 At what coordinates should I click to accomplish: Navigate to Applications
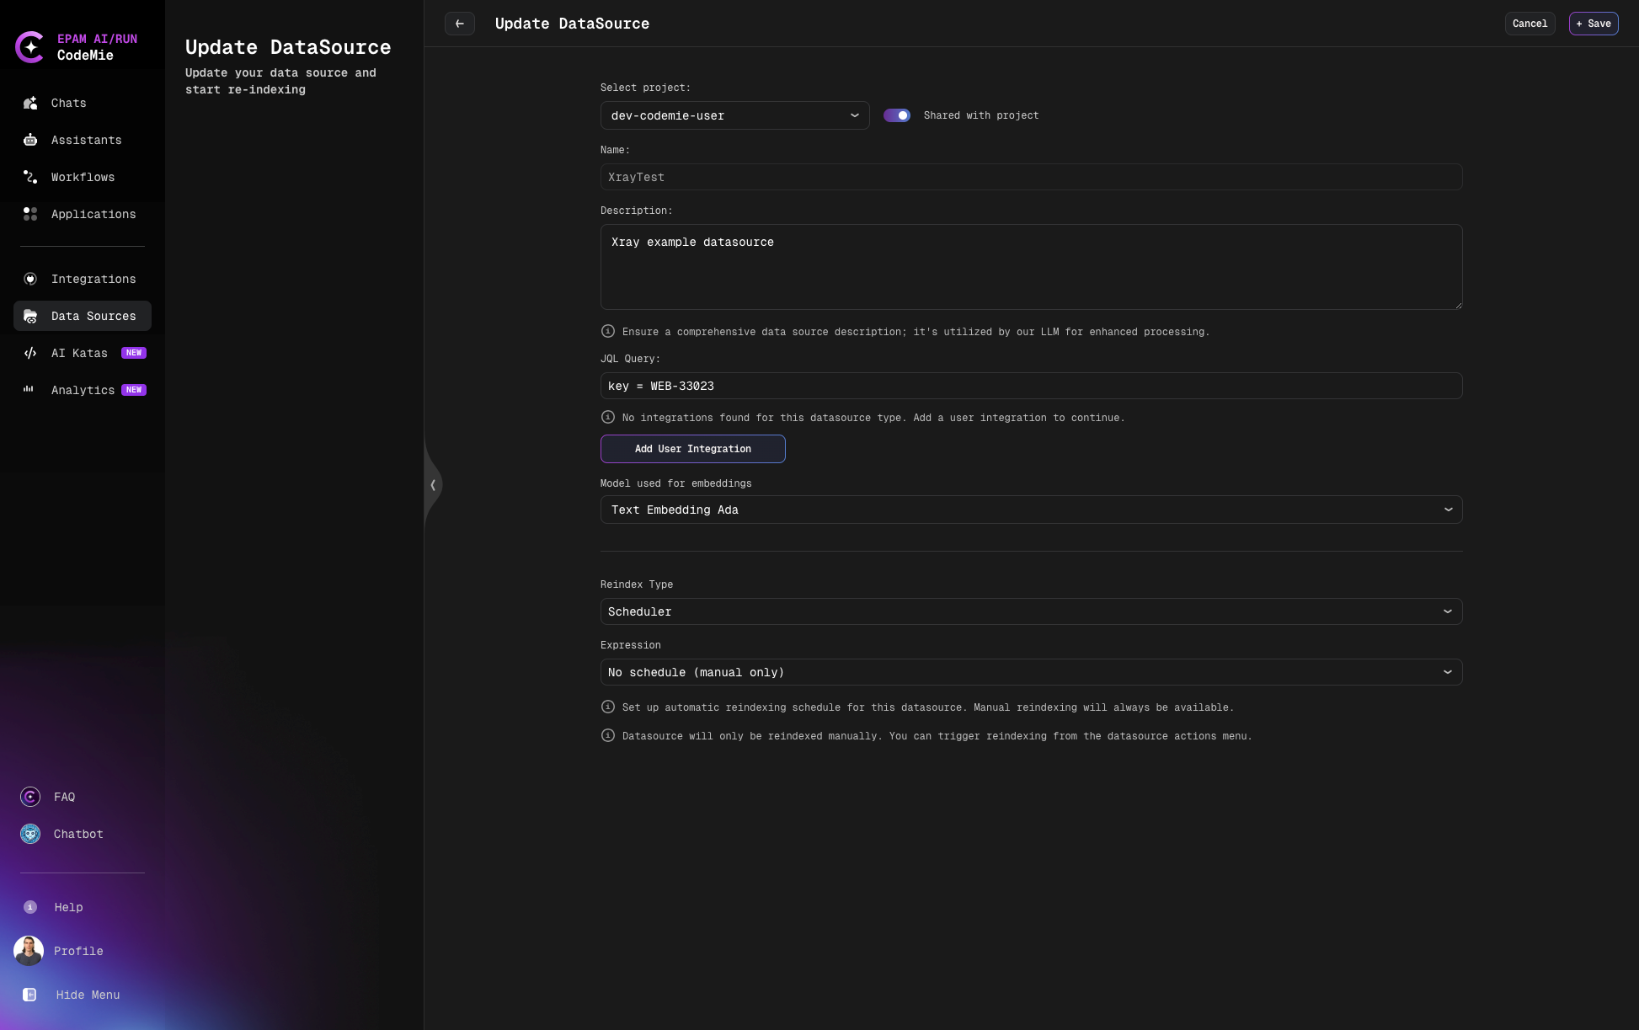[93, 214]
